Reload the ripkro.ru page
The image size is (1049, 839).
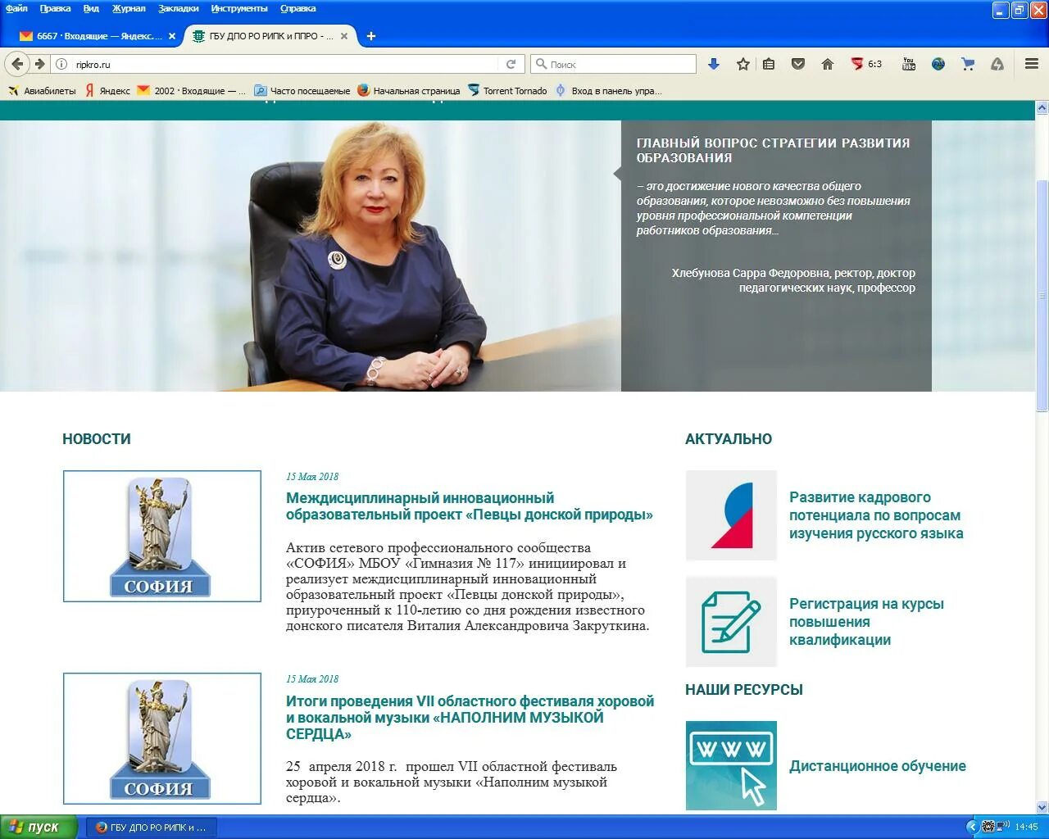coord(509,63)
